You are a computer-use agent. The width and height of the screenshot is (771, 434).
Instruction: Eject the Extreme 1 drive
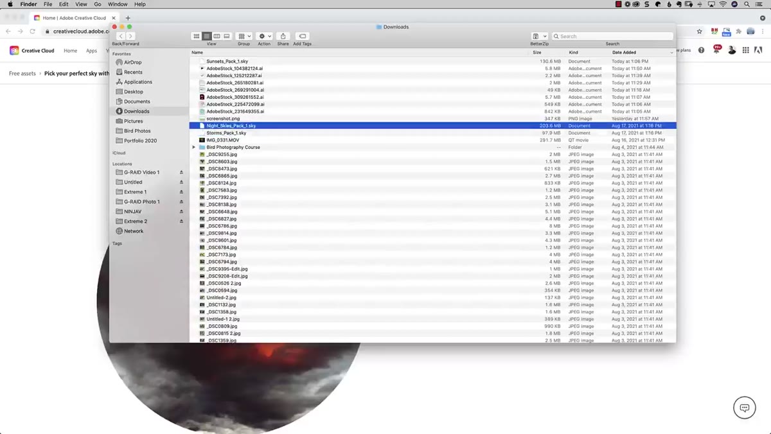click(181, 192)
